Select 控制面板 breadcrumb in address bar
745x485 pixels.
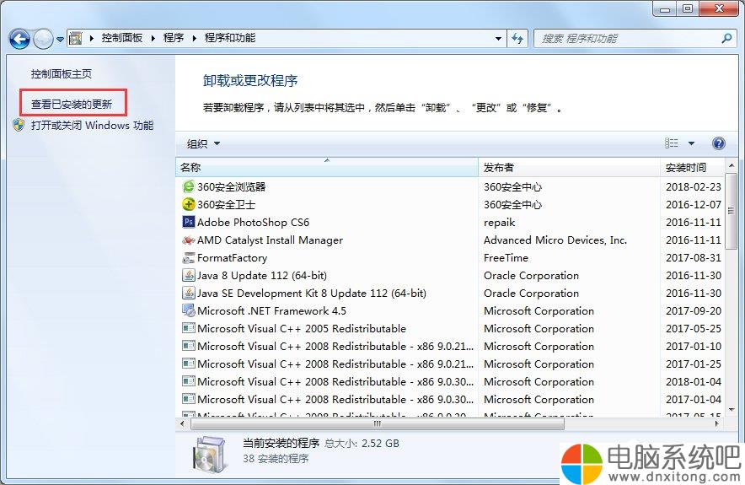point(122,38)
